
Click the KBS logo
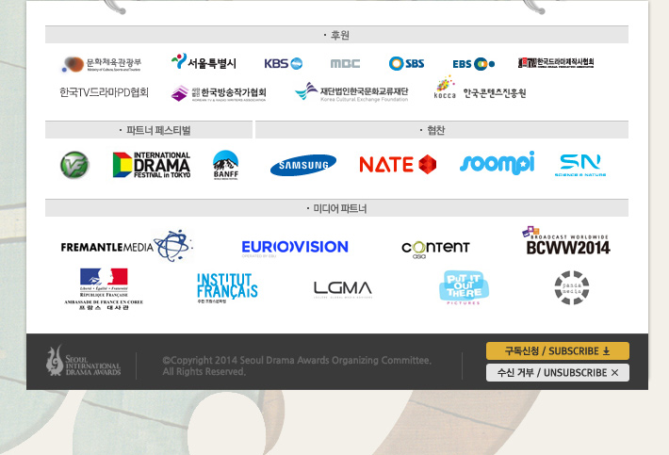(x=284, y=63)
